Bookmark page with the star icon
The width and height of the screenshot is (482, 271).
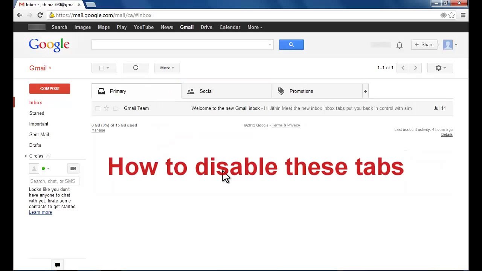pyautogui.click(x=451, y=15)
